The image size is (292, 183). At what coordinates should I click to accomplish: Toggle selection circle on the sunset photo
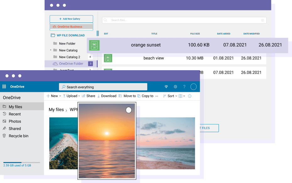[x=129, y=110]
